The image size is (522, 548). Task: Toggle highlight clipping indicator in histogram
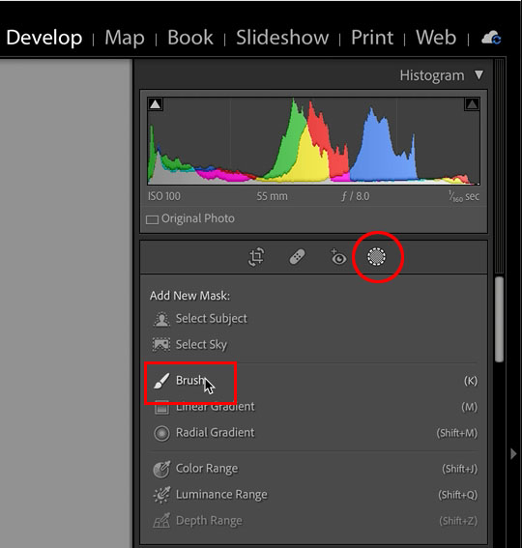[x=472, y=104]
